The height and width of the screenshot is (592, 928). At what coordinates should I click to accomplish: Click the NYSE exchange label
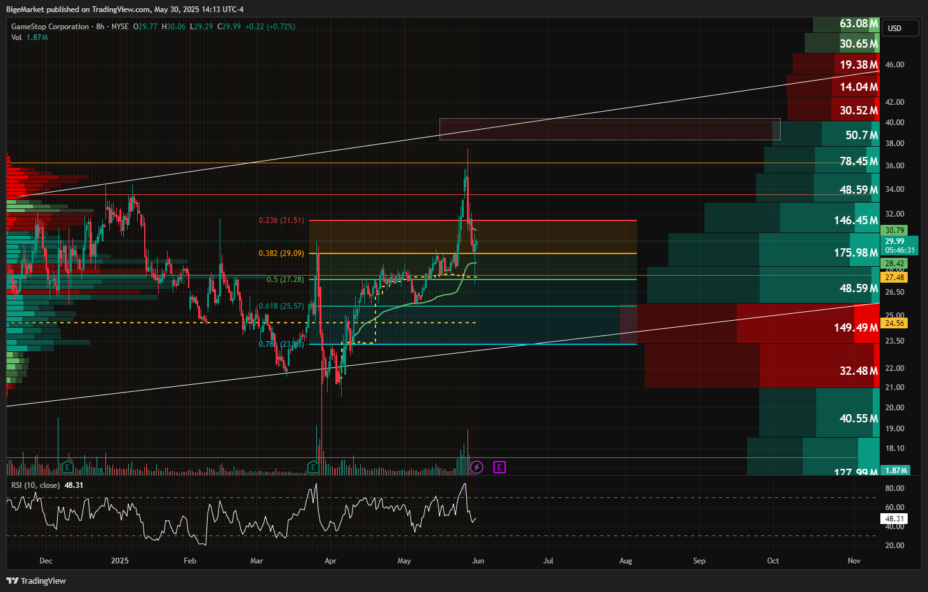(x=120, y=27)
